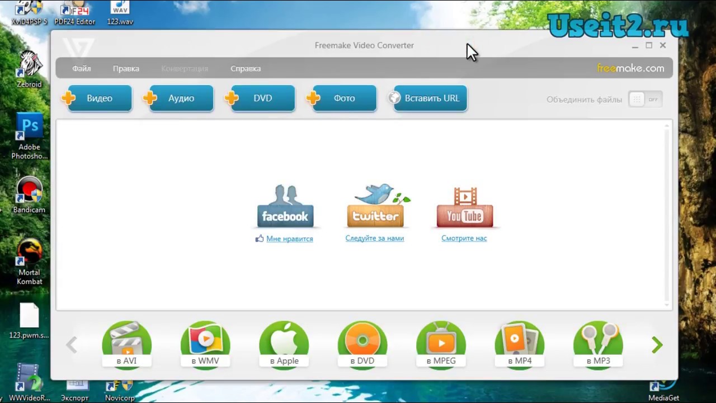Select the Bandicam desktop shortcut
This screenshot has height=403, width=716.
29,195
